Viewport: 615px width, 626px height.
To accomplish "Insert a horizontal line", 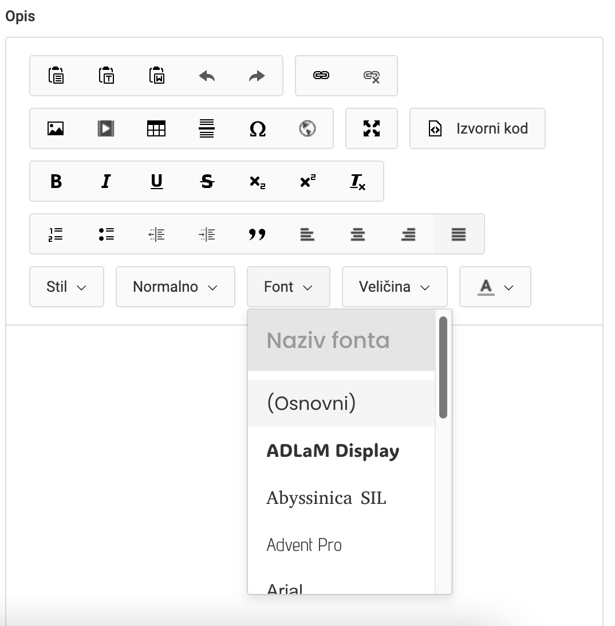I will tap(207, 128).
